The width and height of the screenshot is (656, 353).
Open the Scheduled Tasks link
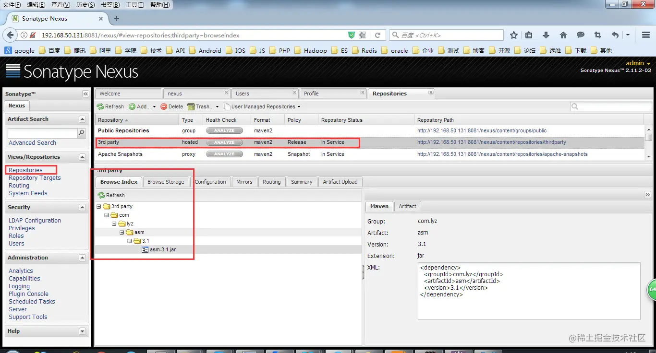[32, 302]
